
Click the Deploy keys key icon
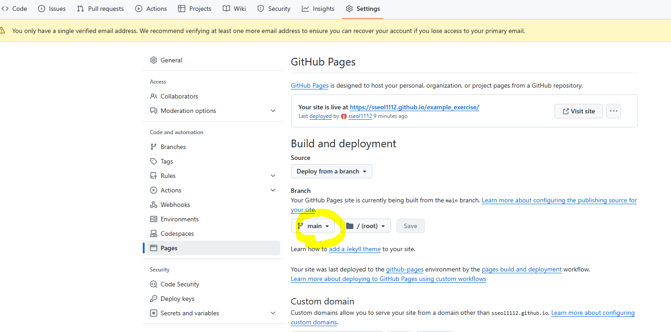154,299
